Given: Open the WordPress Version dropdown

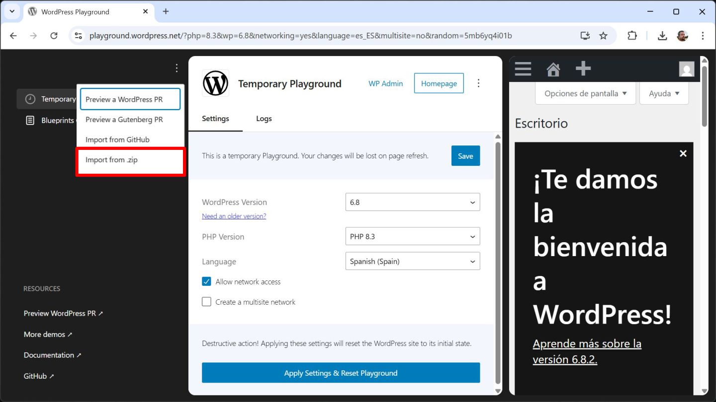Looking at the screenshot, I should [x=413, y=202].
